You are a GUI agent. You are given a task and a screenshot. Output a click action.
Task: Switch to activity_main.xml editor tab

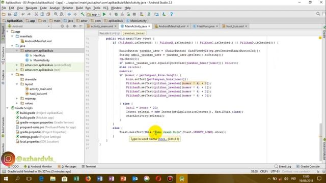101,26
